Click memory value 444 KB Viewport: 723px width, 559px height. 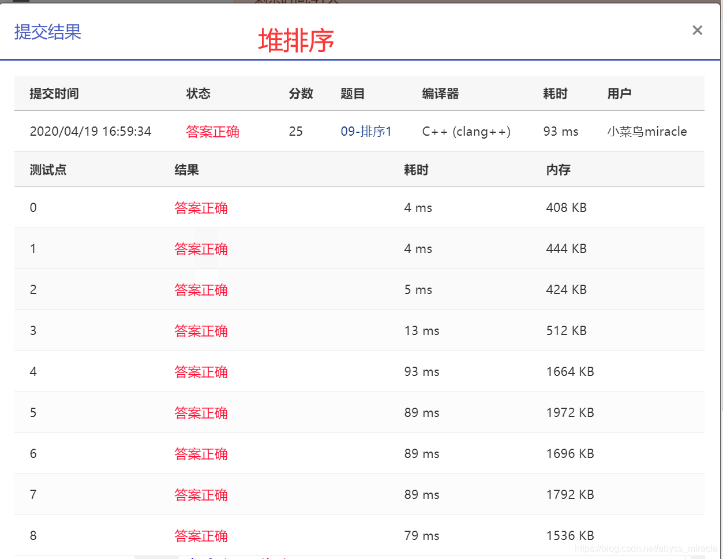(x=566, y=249)
